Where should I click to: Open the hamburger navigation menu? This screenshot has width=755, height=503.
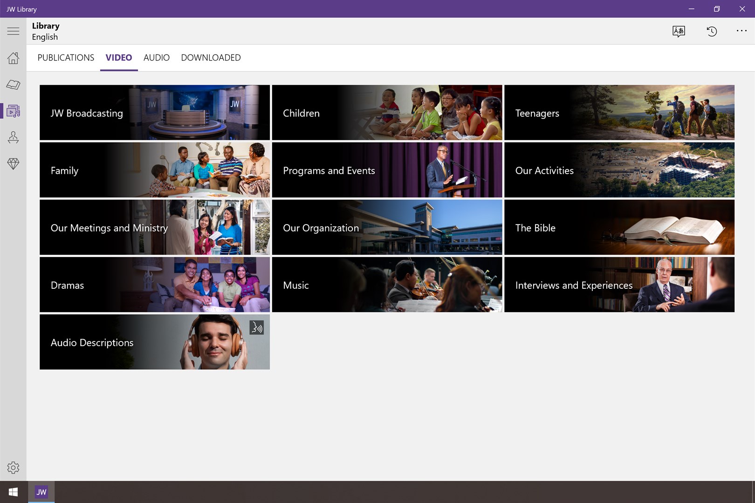click(13, 31)
